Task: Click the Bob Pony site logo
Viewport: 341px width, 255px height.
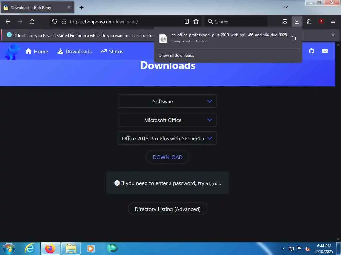Action: [x=12, y=51]
